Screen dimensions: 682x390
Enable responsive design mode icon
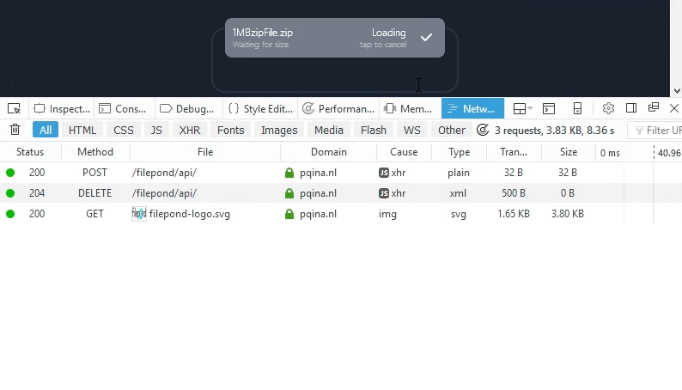pos(577,109)
